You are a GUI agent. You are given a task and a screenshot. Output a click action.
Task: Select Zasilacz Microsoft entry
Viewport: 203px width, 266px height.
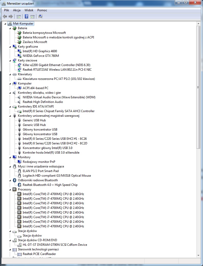(x=35, y=42)
